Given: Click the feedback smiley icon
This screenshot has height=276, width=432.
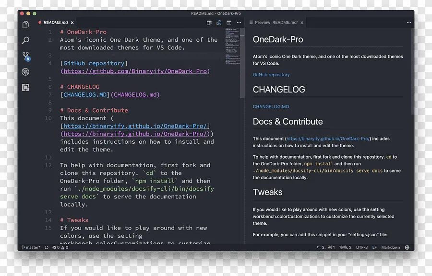Looking at the screenshot, I should coord(407,247).
